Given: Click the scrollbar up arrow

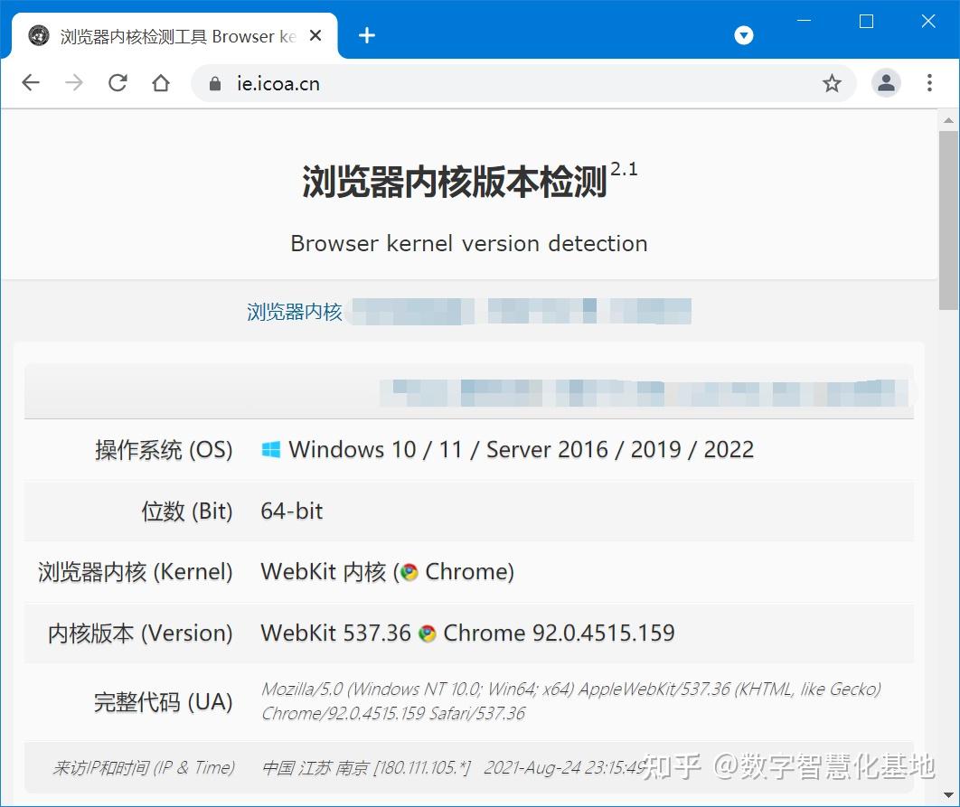Looking at the screenshot, I should point(949,120).
